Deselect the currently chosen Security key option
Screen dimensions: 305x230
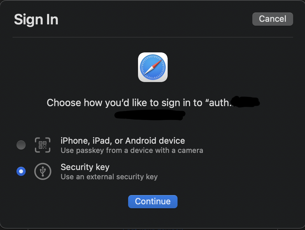tap(21, 171)
